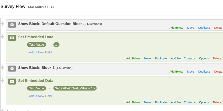Viewport: 223px width, 111px height.
Task: Click the Block 1 cube icon
Action: coord(12,68)
